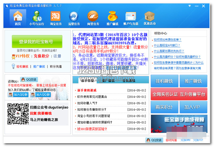
Task: Open 如何接任务赚取积分? article
Action: click(92, 110)
